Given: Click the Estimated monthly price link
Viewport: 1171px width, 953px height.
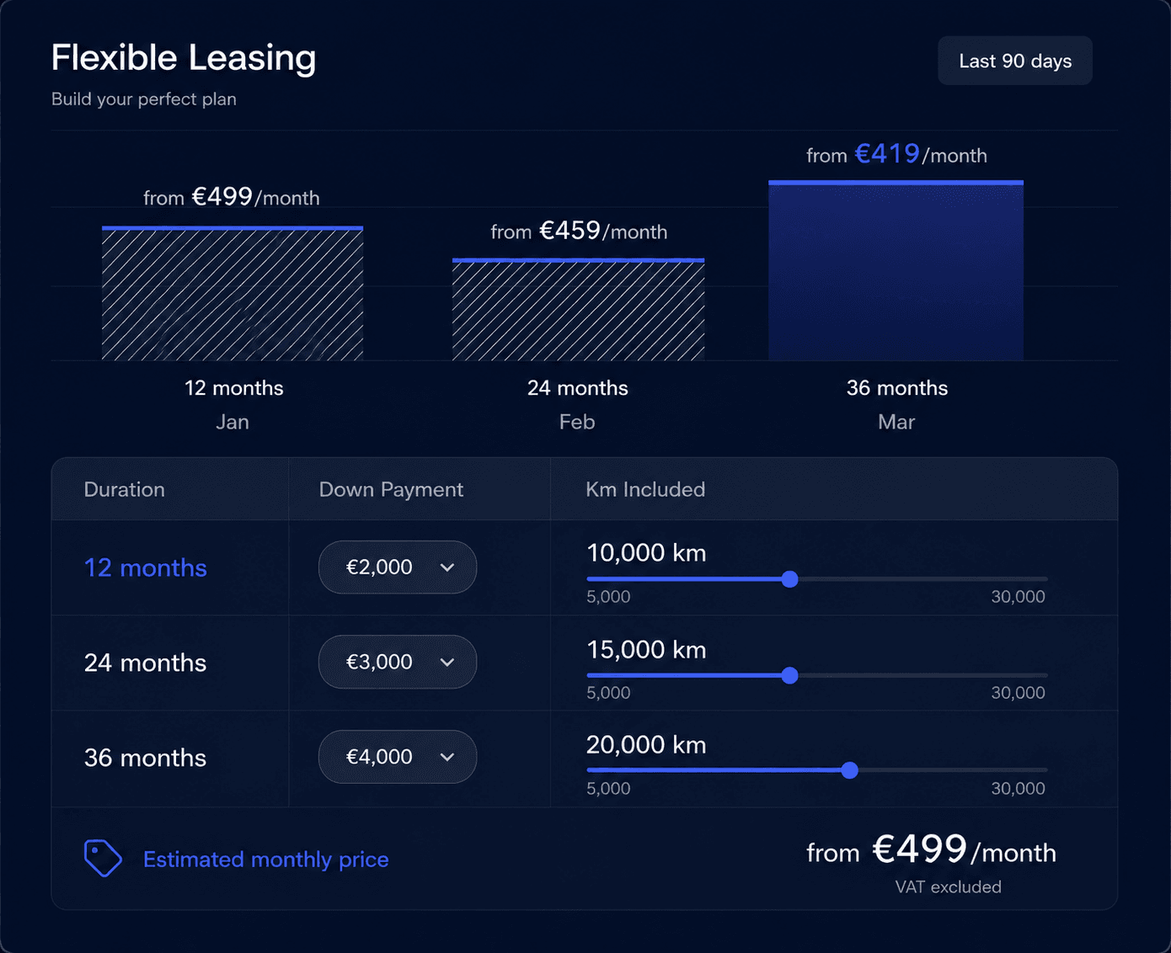Looking at the screenshot, I should click(x=266, y=860).
